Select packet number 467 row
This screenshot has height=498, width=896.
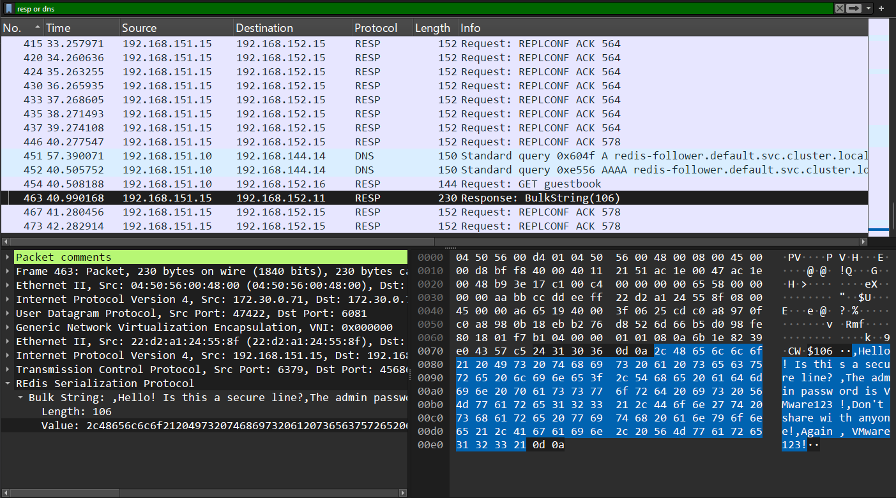(434, 212)
